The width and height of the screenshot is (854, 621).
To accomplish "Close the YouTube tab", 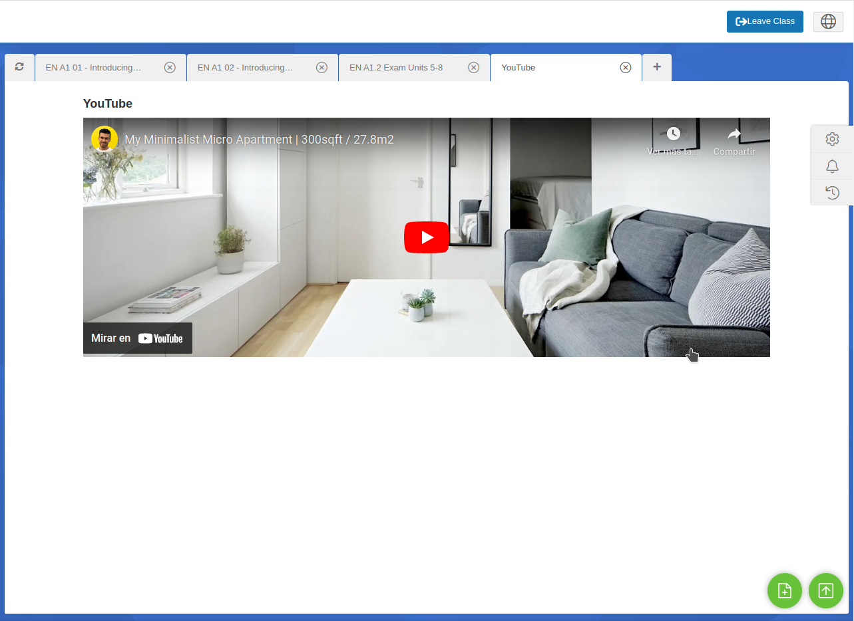I will [x=626, y=68].
